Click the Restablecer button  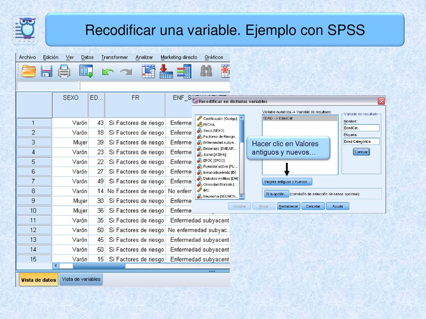288,206
